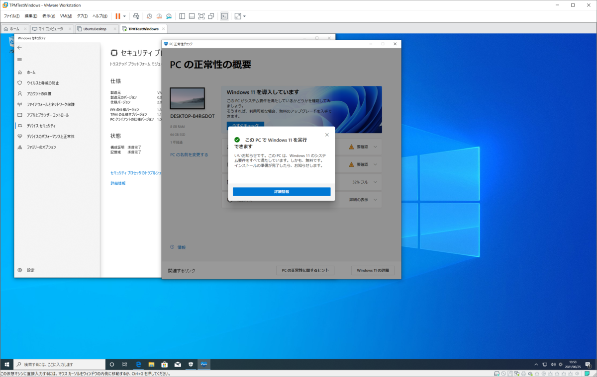Click the stretch guest display icon

point(238,16)
